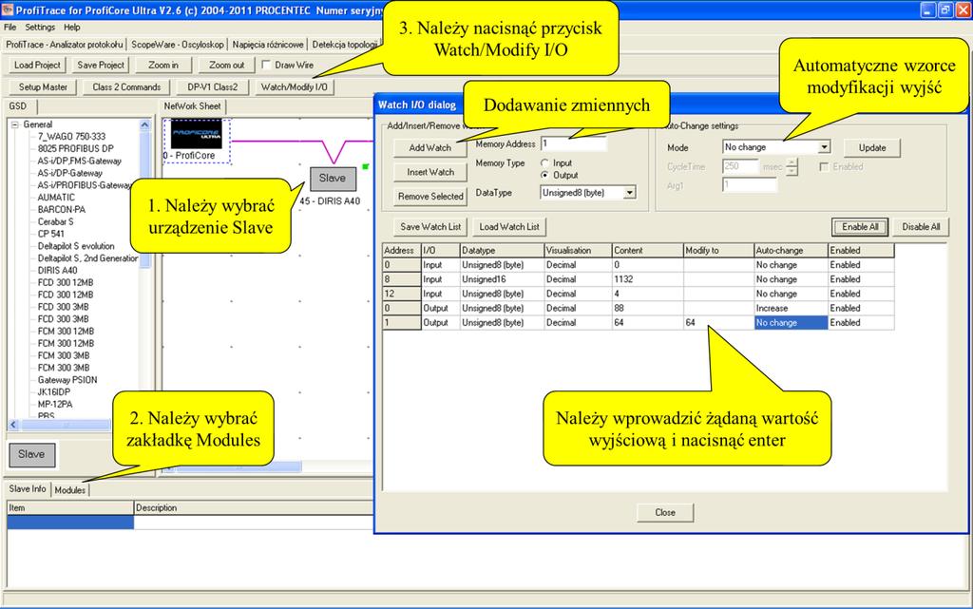Click the Auto-change column header
Image resolution: width=973 pixels, height=609 pixels.
(x=791, y=251)
